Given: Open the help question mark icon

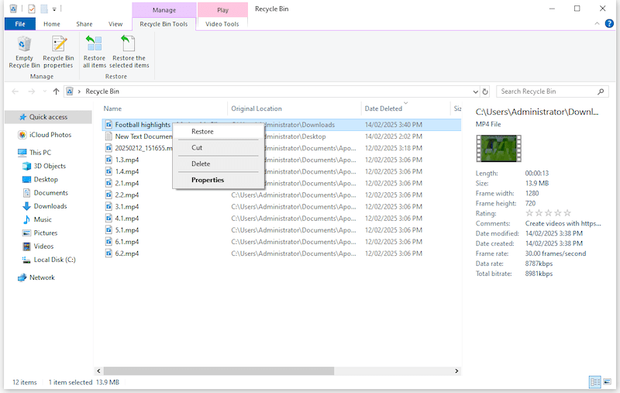Looking at the screenshot, I should 609,24.
